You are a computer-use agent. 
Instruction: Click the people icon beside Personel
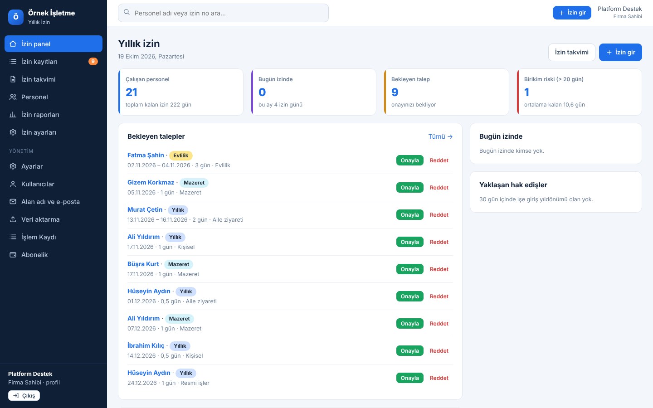coord(13,97)
